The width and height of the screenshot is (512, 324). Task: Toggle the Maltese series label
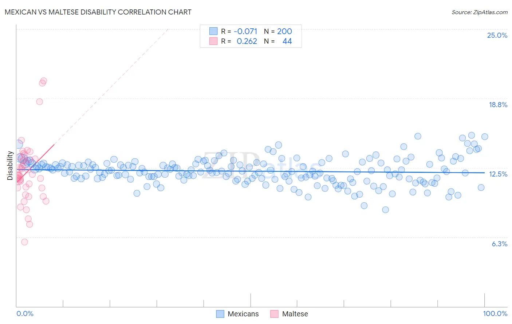point(295,314)
